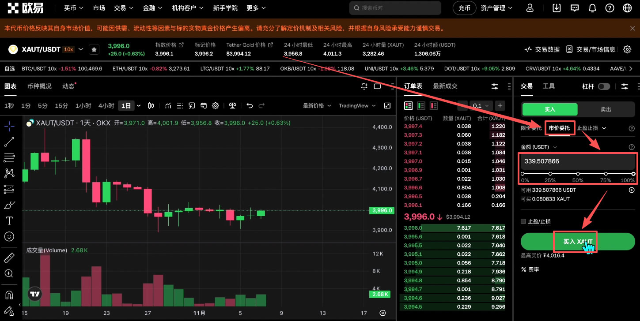Open the 1日 timeframe dropdown
Image resolution: width=640 pixels, height=321 pixels.
tap(138, 105)
